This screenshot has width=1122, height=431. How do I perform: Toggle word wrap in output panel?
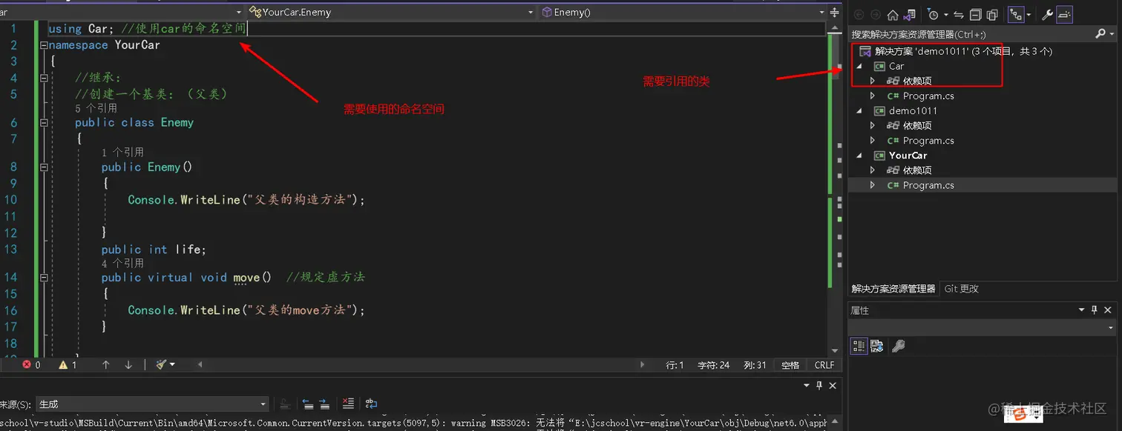372,404
